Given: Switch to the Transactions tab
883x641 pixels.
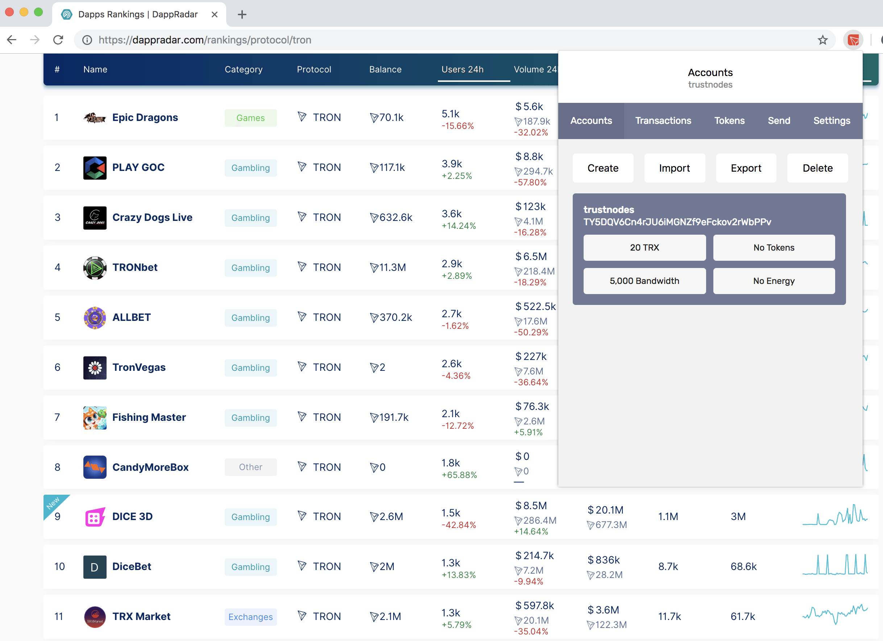Looking at the screenshot, I should 663,121.
